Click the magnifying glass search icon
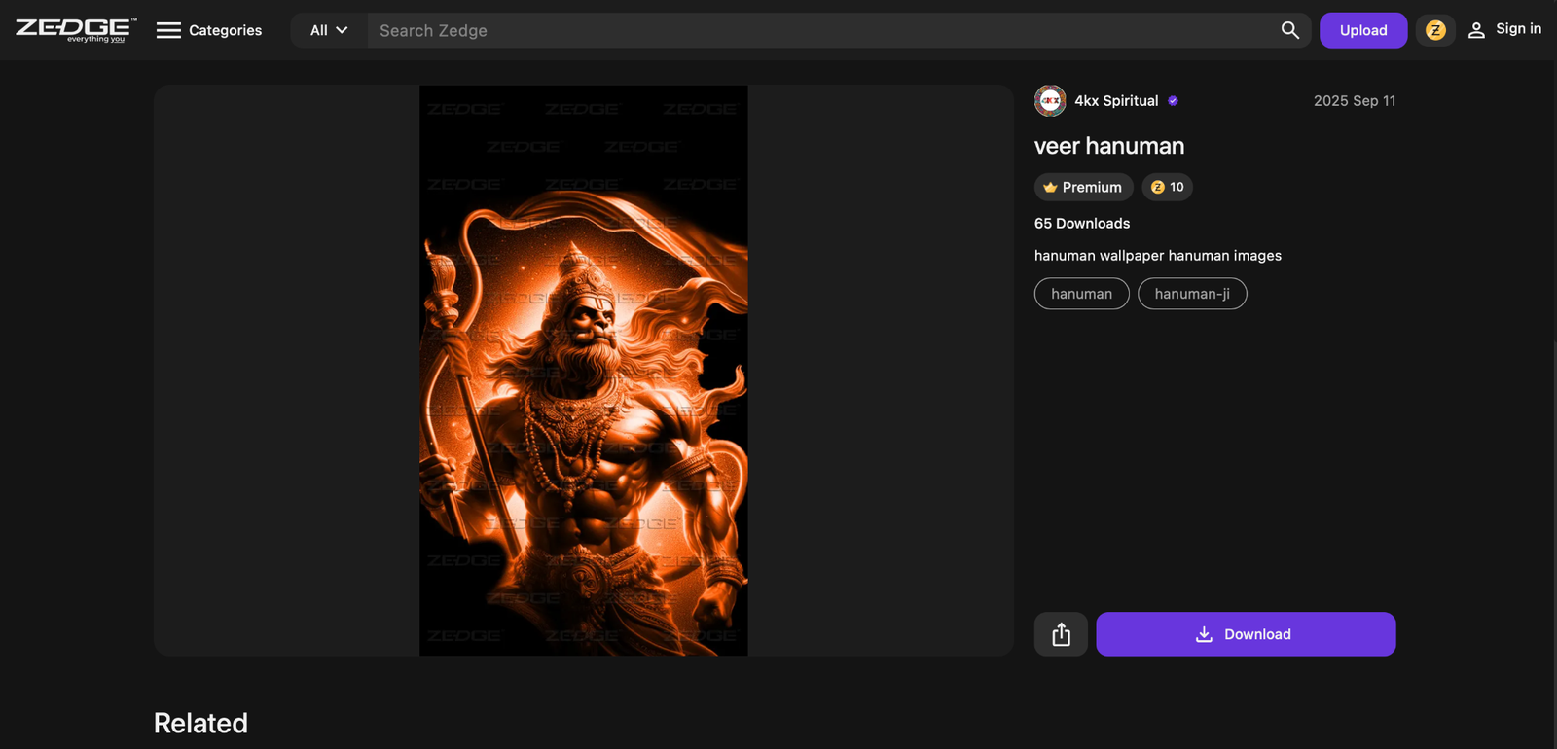Screen dimensions: 1557x749 [1289, 30]
